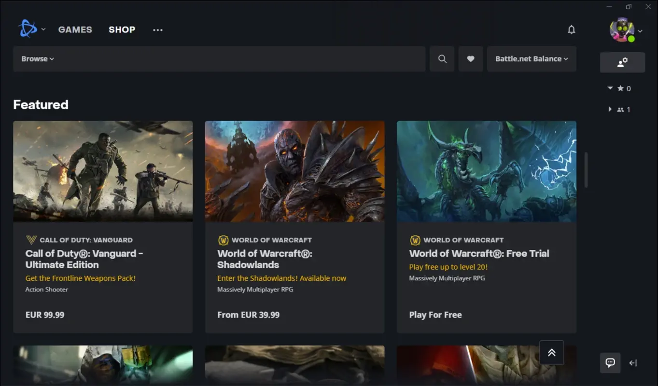The image size is (658, 386).
Task: Open the account menu chevron beside the avatar
Action: coord(640,31)
